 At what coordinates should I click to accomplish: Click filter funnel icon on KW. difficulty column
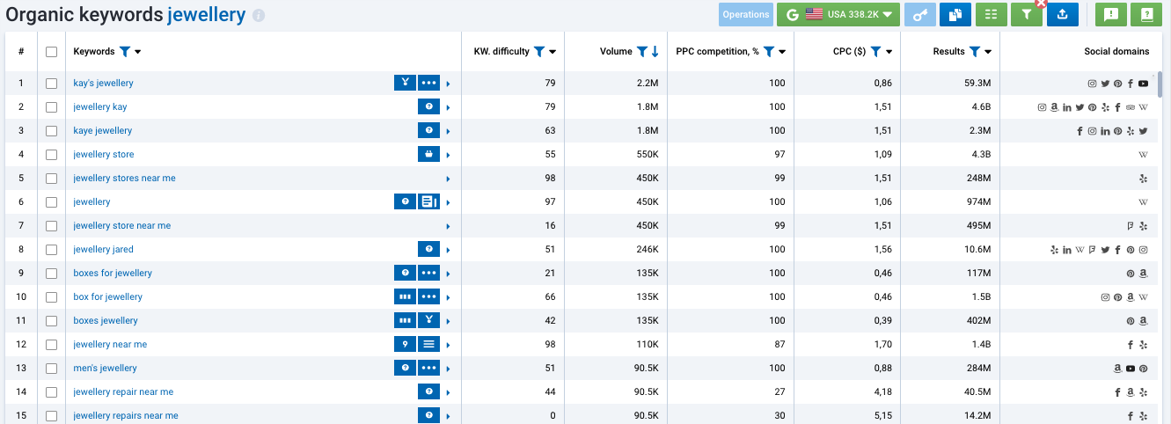pos(538,52)
